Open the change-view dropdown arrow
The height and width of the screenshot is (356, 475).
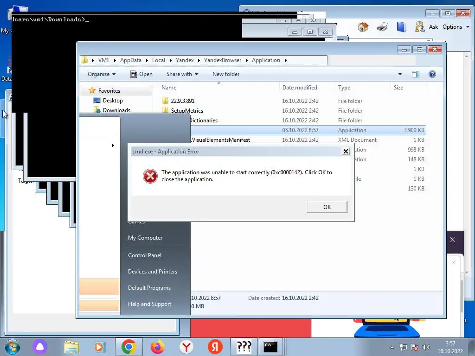(400, 74)
